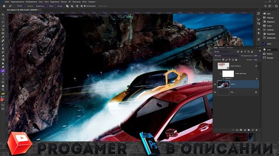Filter layers by type layer icon
The image size is (279, 156).
(245, 52)
